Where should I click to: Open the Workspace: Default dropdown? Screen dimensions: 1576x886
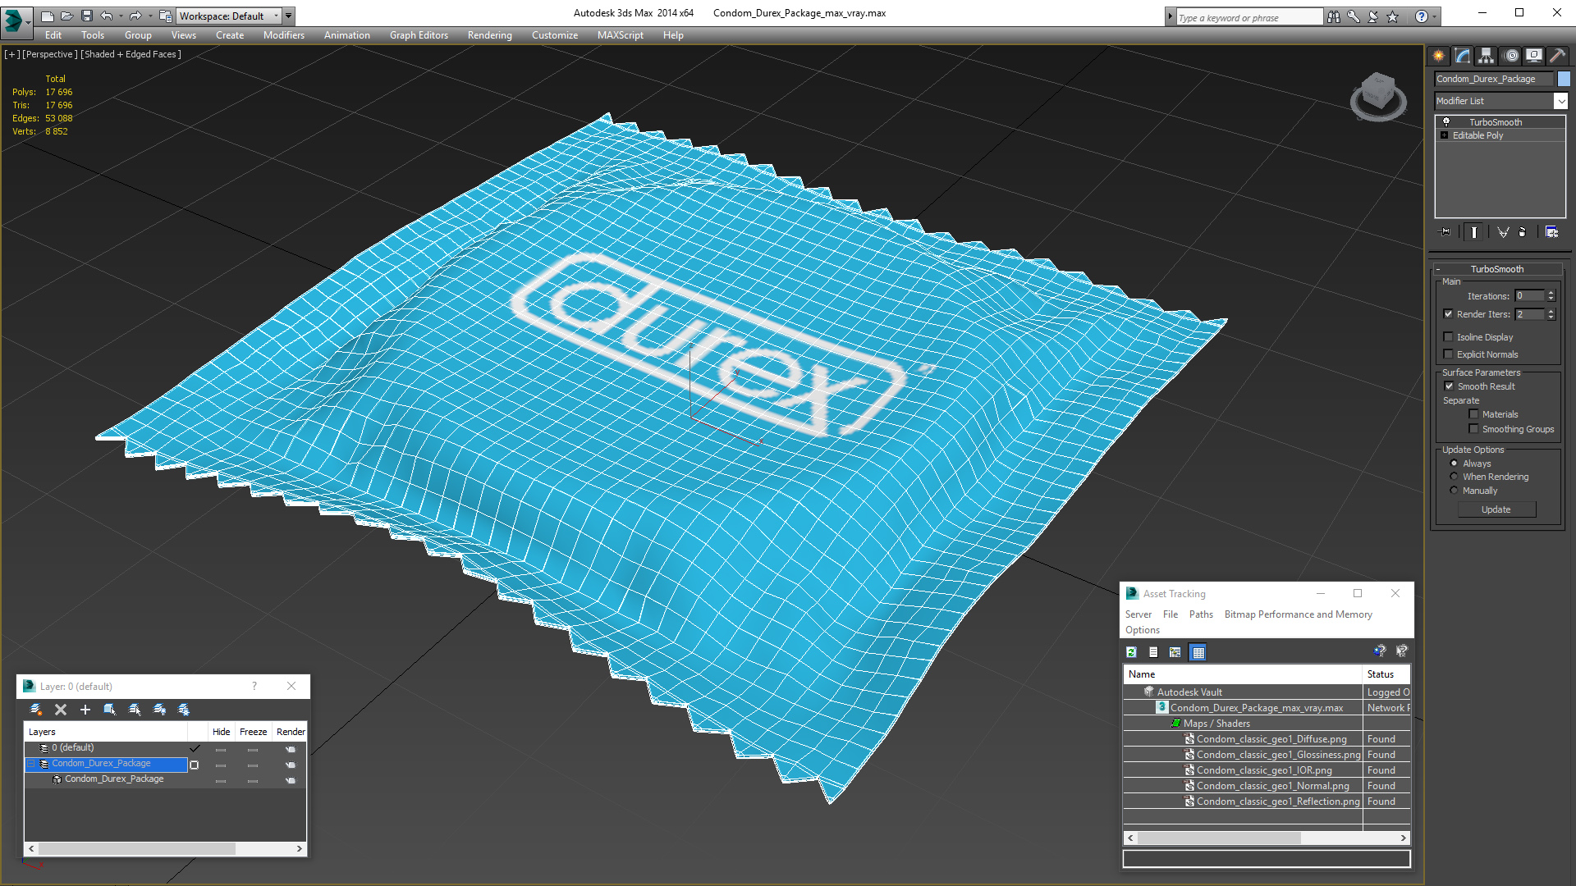coord(228,16)
